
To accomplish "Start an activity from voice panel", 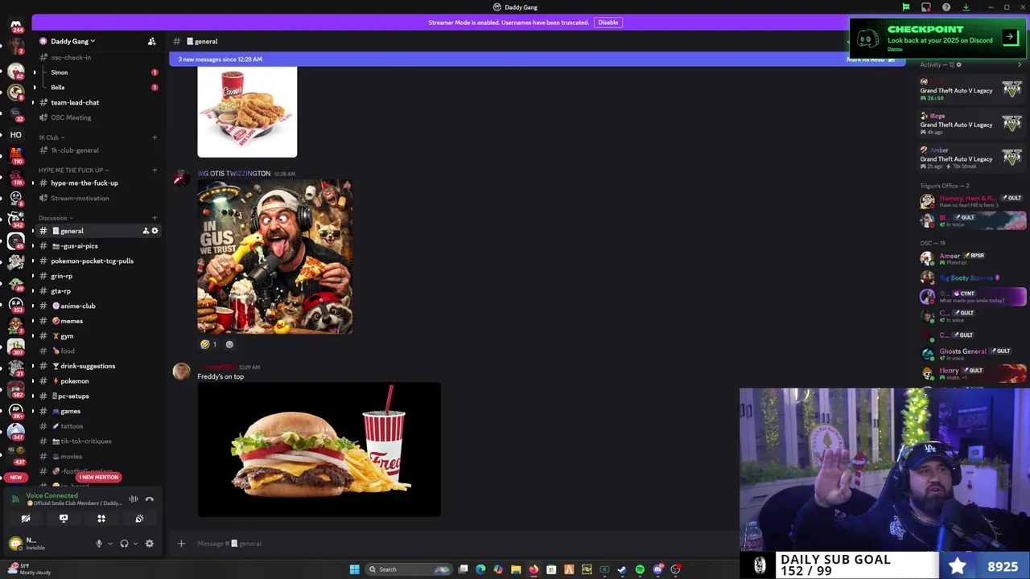I will click(101, 519).
